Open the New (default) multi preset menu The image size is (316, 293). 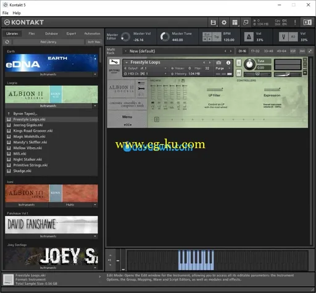(x=125, y=51)
